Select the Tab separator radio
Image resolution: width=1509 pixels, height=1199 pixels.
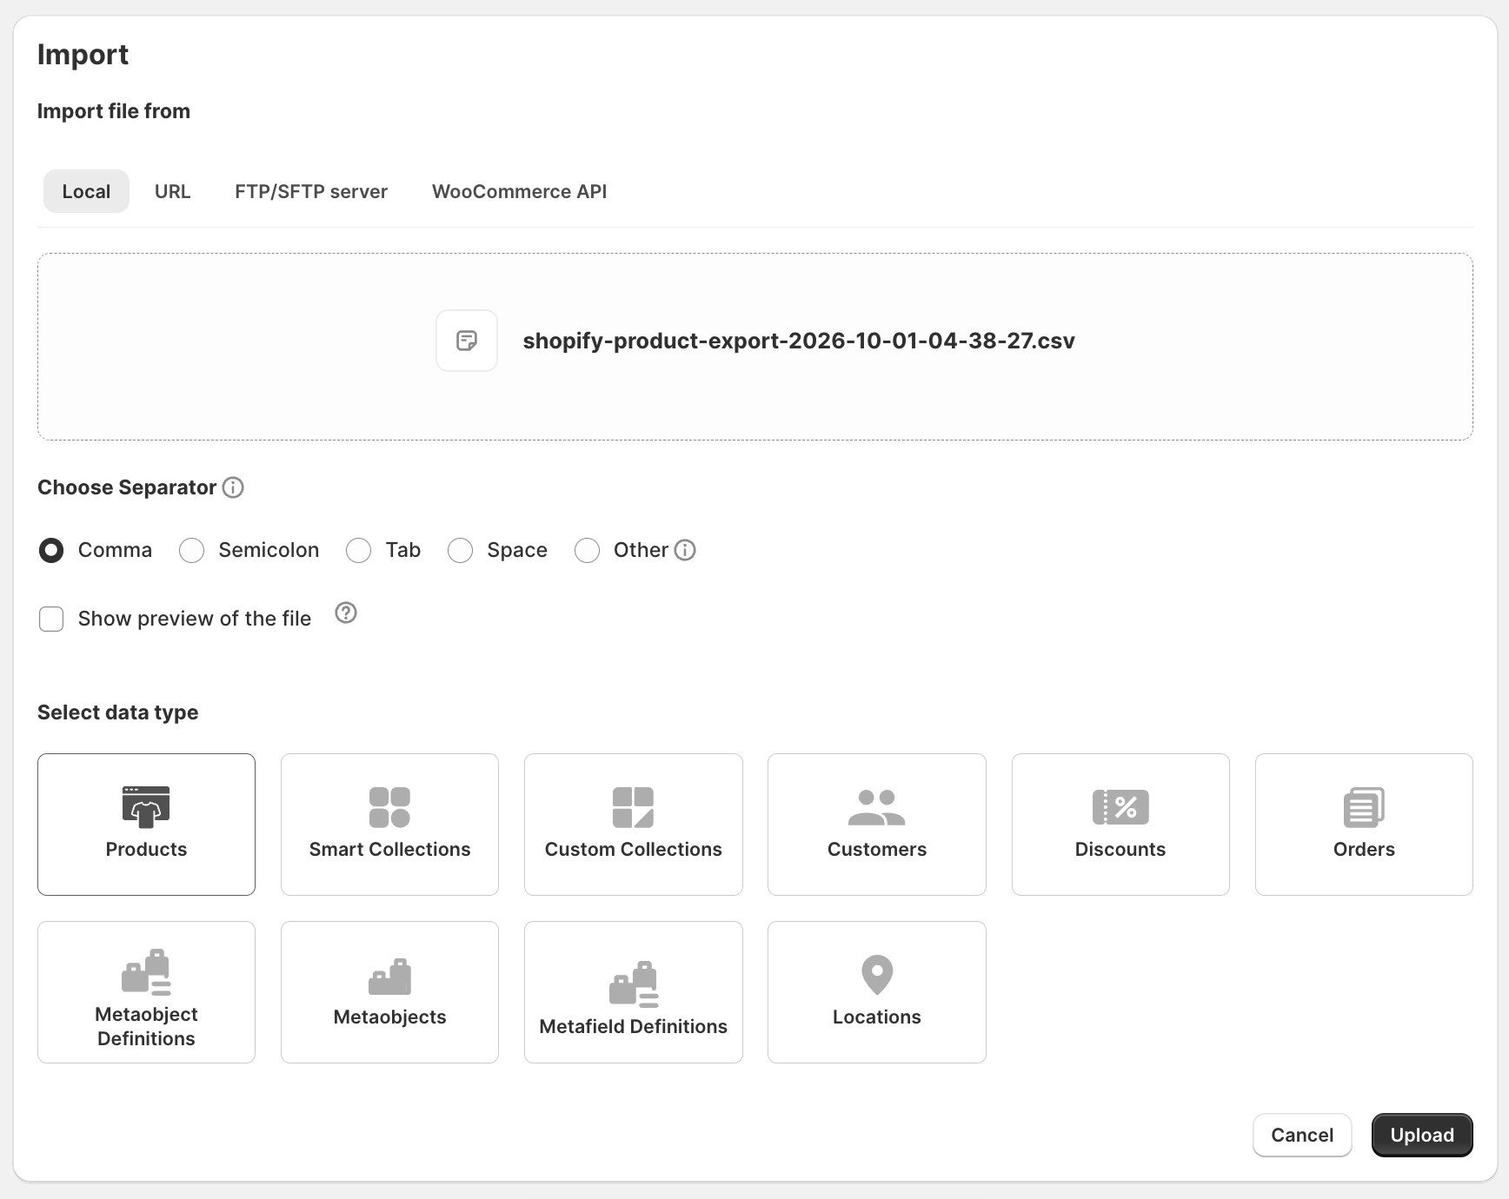coord(358,550)
